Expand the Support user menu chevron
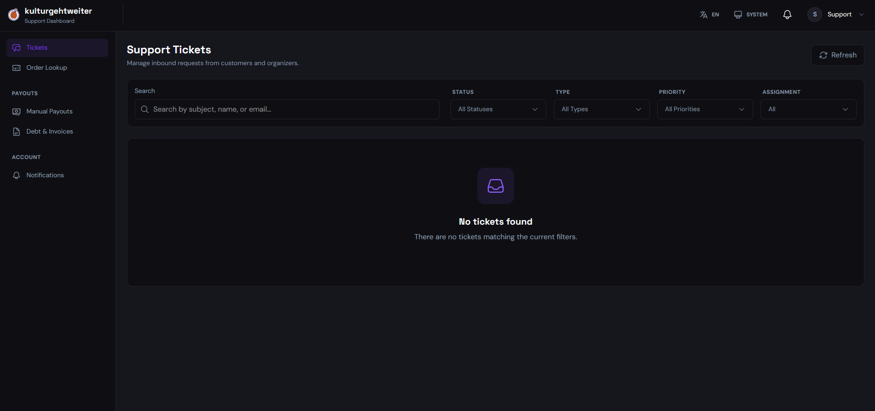875x411 pixels. pyautogui.click(x=861, y=15)
